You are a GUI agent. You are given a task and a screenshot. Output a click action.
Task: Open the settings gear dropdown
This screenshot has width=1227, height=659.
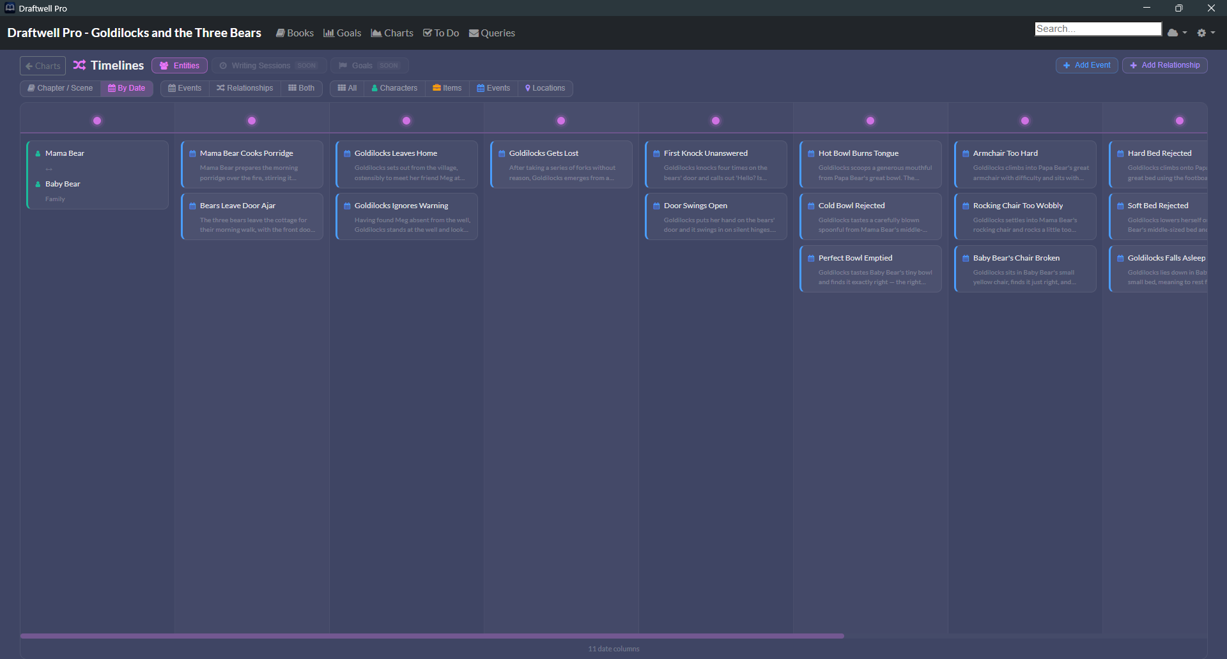[x=1206, y=33]
